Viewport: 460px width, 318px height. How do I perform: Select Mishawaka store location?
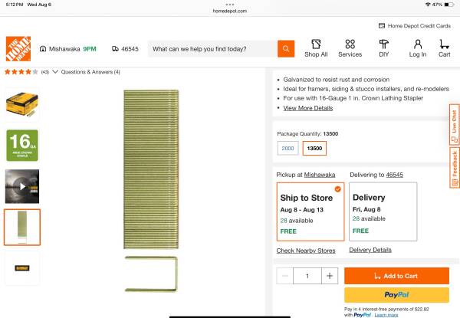67,49
